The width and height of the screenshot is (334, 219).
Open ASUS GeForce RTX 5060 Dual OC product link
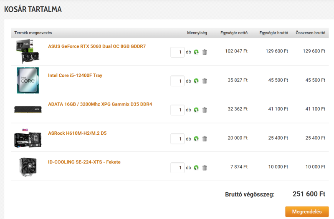click(x=97, y=46)
